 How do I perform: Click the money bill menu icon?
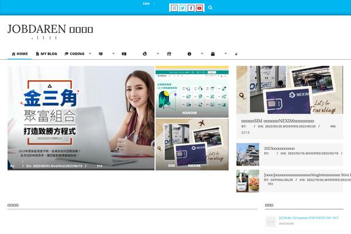(x=124, y=54)
